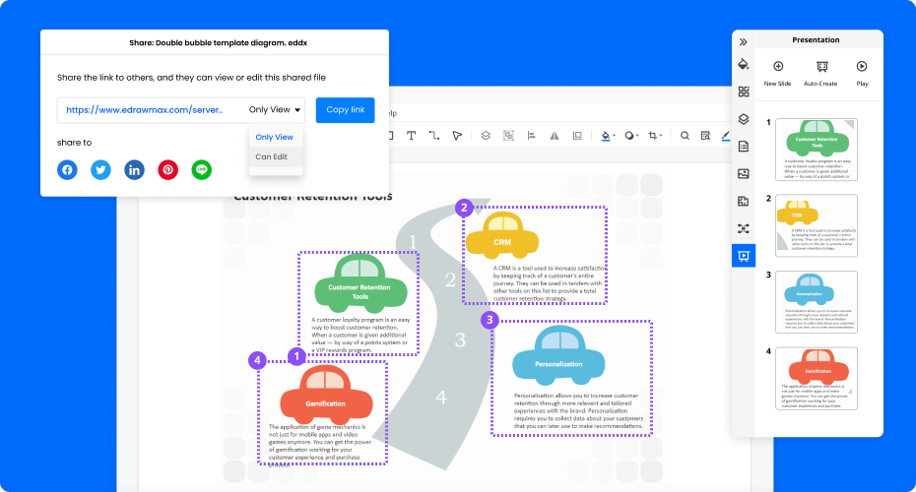Choose the Can Edit option
Image resolution: width=916 pixels, height=492 pixels.
[x=272, y=156]
